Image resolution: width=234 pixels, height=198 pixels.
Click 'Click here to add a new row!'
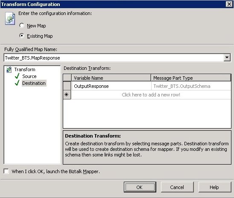pos(151,95)
